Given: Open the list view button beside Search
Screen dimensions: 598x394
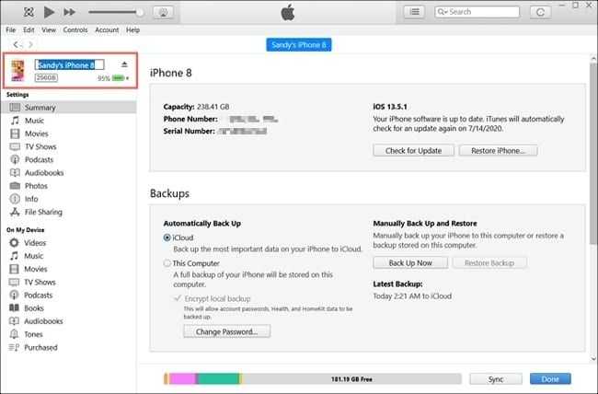Looking at the screenshot, I should click(x=414, y=12).
